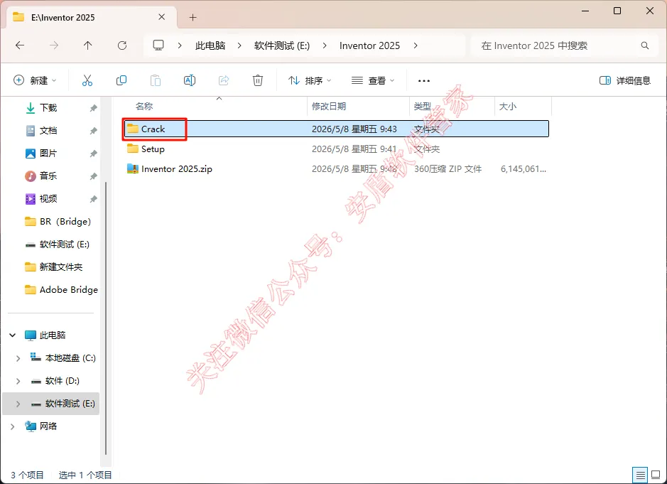
Task: Click the Copy icon in toolbar
Action: click(121, 80)
